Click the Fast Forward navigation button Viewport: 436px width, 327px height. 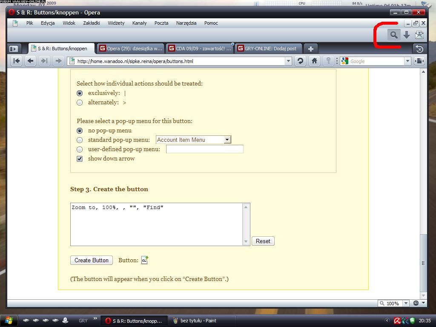44,61
